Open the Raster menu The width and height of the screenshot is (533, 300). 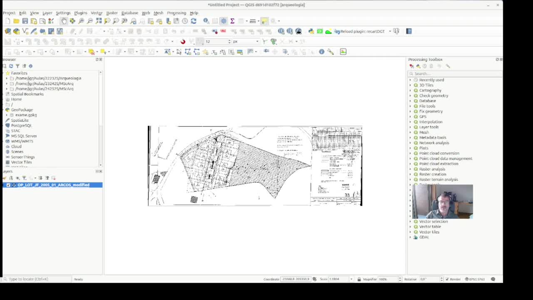(112, 13)
